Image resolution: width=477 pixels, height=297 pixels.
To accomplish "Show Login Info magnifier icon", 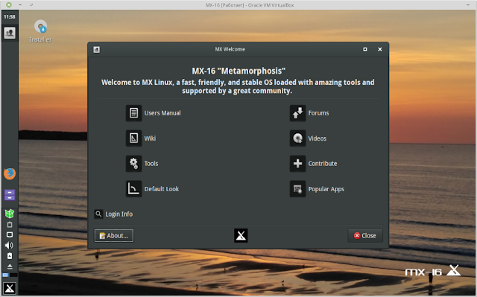I will tap(98, 214).
